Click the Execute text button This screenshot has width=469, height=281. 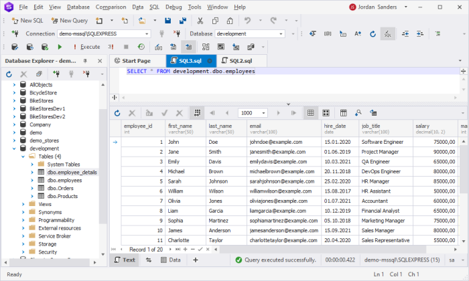click(90, 47)
